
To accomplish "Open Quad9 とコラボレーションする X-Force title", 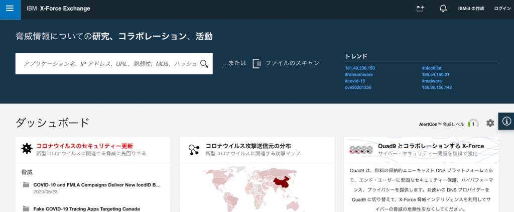I will click(x=431, y=146).
